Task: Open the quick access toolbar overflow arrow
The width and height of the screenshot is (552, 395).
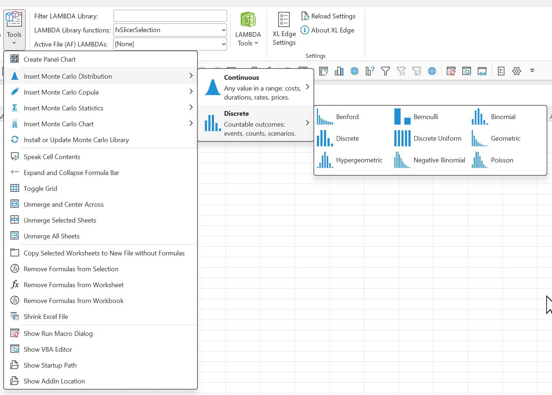Action: point(532,71)
